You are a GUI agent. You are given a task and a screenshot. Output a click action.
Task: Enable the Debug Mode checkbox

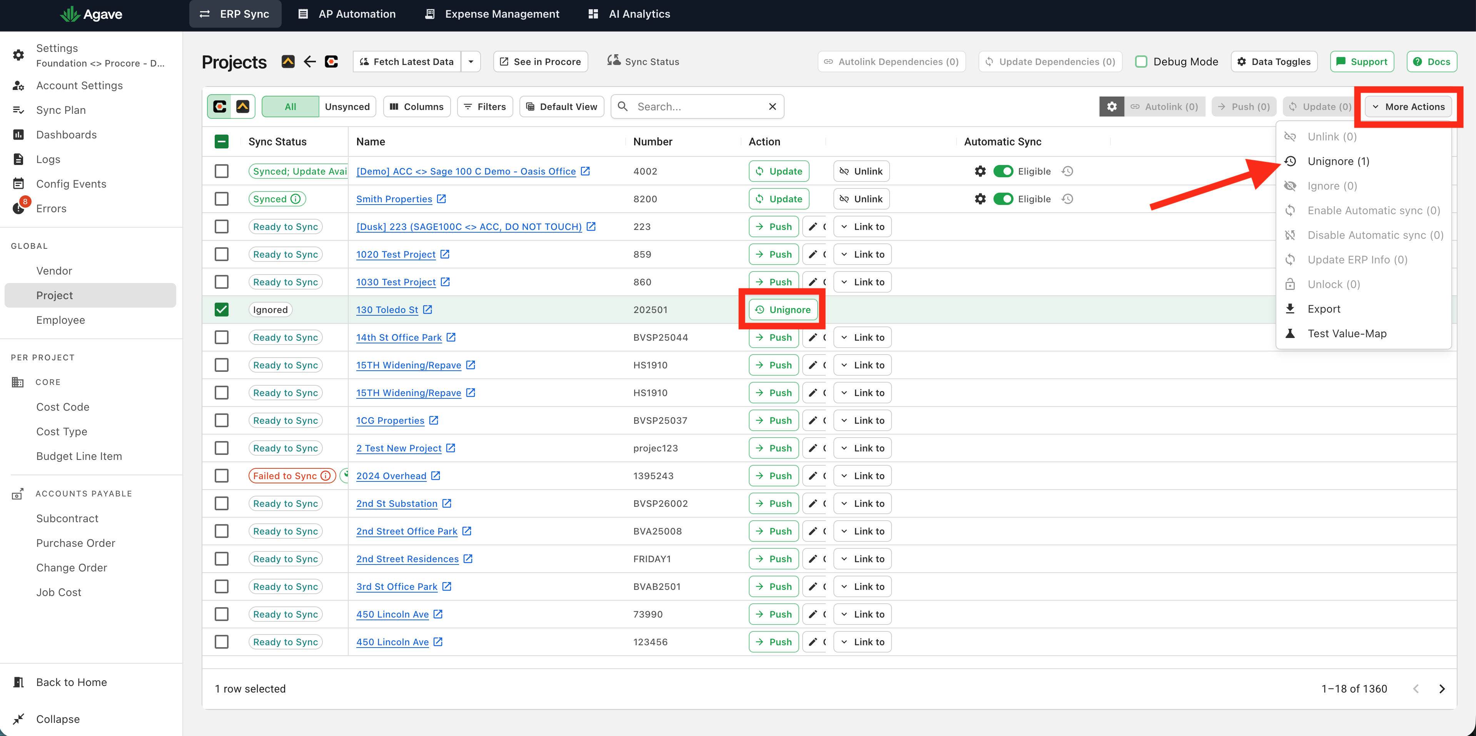tap(1141, 61)
